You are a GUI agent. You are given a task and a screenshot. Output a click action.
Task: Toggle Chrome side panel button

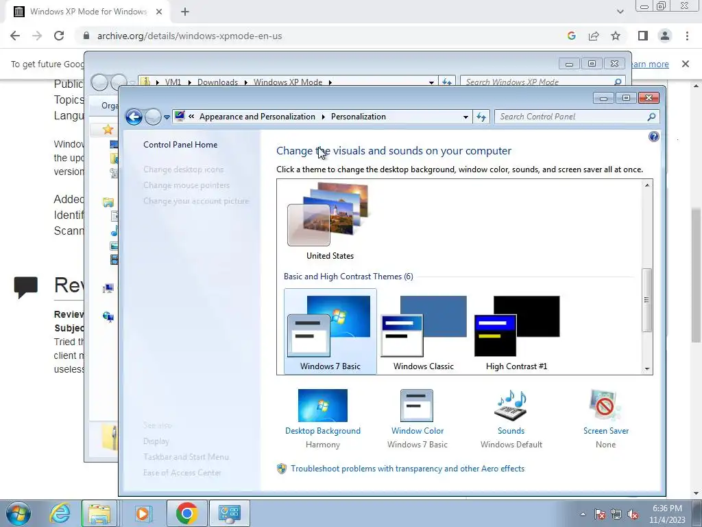[643, 36]
